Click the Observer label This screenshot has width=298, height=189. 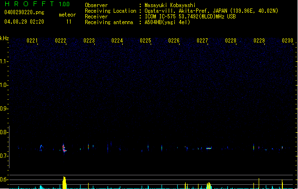click(96, 5)
